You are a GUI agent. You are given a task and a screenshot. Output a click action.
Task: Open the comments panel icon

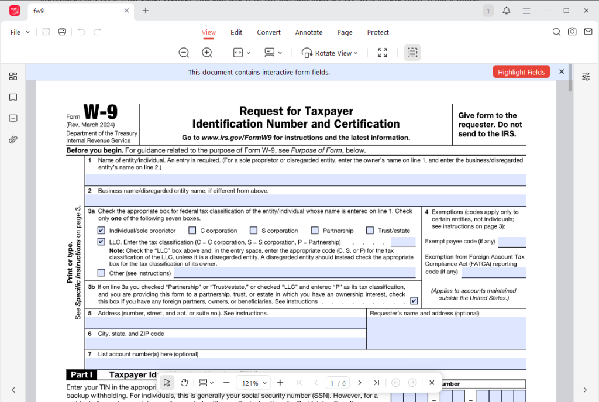coord(13,118)
